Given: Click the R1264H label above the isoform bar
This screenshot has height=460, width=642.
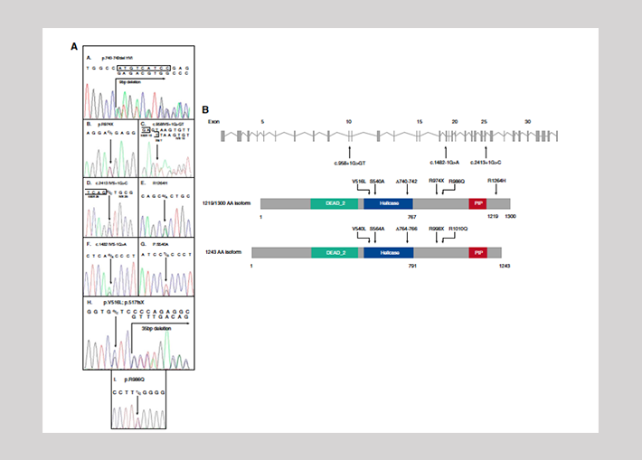Looking at the screenshot, I should pyautogui.click(x=499, y=181).
